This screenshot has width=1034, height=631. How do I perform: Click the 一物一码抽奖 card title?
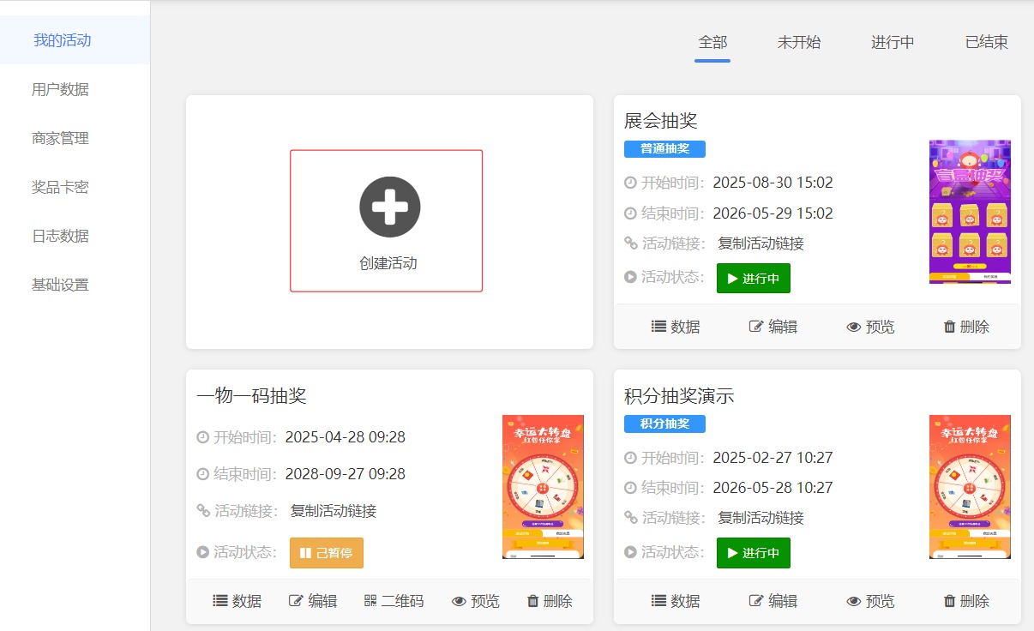[x=251, y=395]
